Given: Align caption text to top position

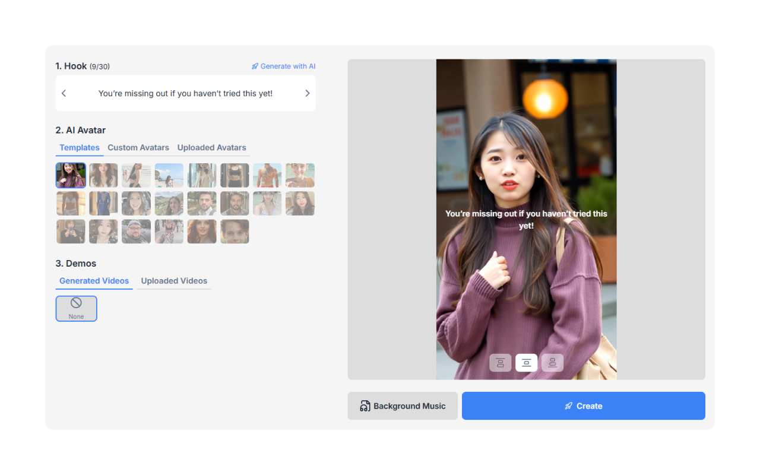Looking at the screenshot, I should (500, 363).
